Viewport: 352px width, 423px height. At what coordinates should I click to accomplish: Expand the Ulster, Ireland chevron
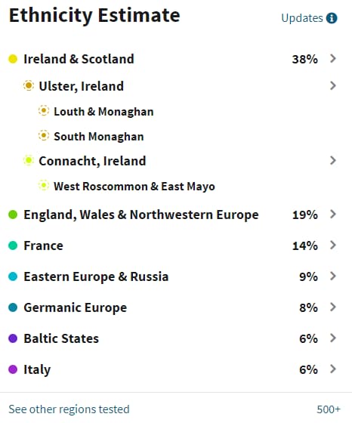pyautogui.click(x=333, y=86)
